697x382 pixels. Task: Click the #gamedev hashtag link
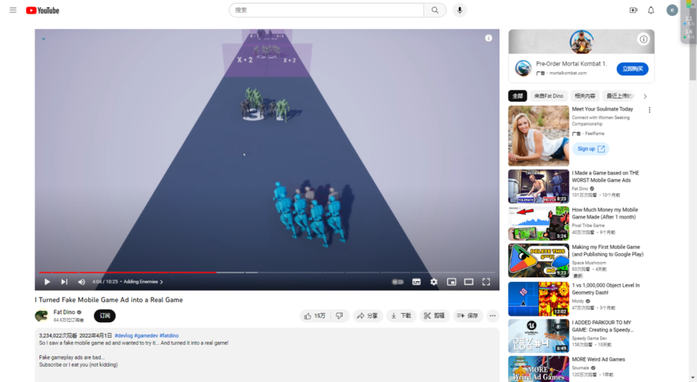pyautogui.click(x=146, y=336)
